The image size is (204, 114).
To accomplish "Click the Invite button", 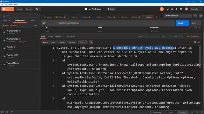I will 111,9.
